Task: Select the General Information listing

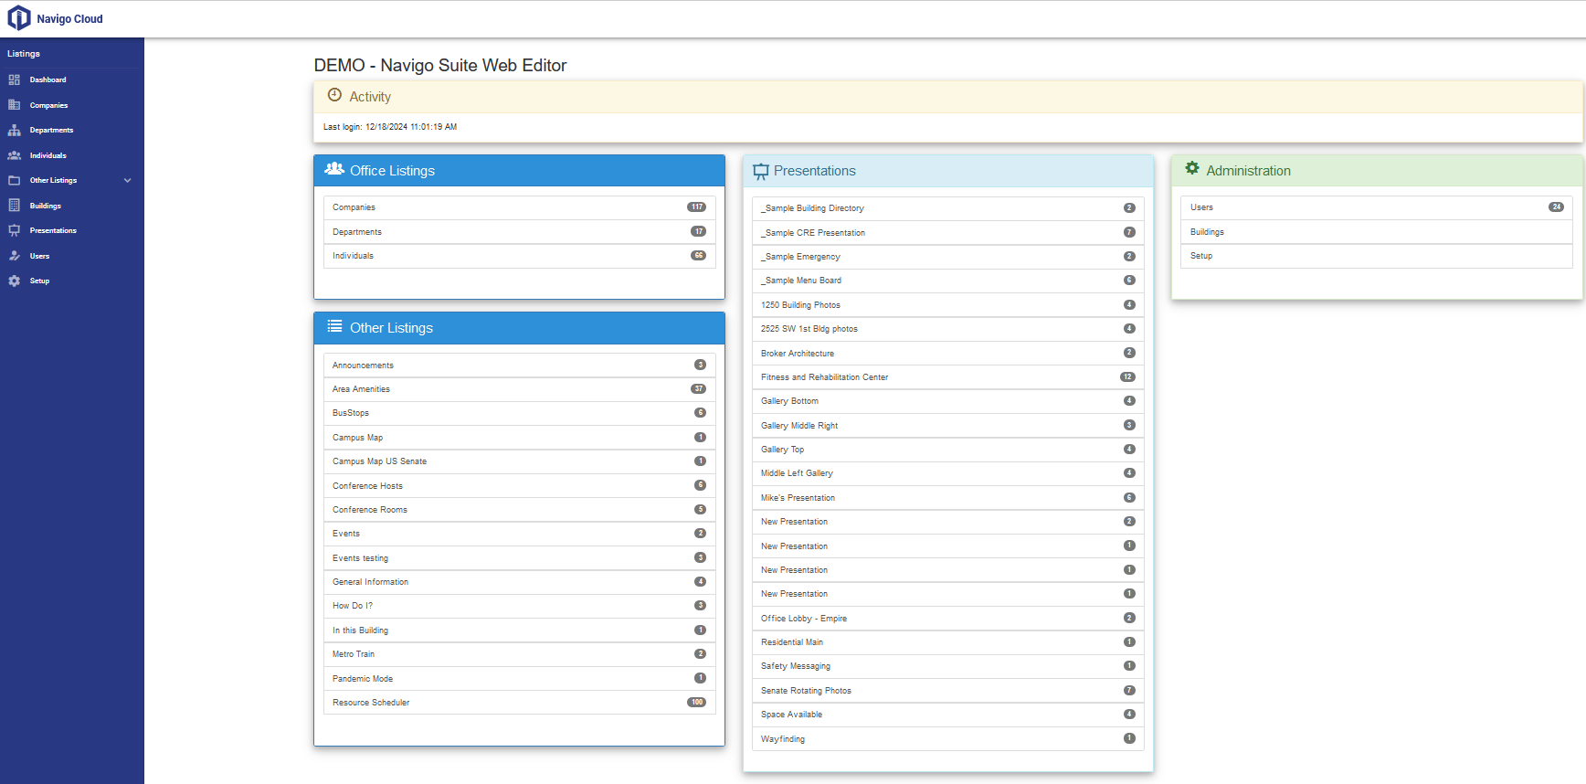Action: click(x=519, y=582)
